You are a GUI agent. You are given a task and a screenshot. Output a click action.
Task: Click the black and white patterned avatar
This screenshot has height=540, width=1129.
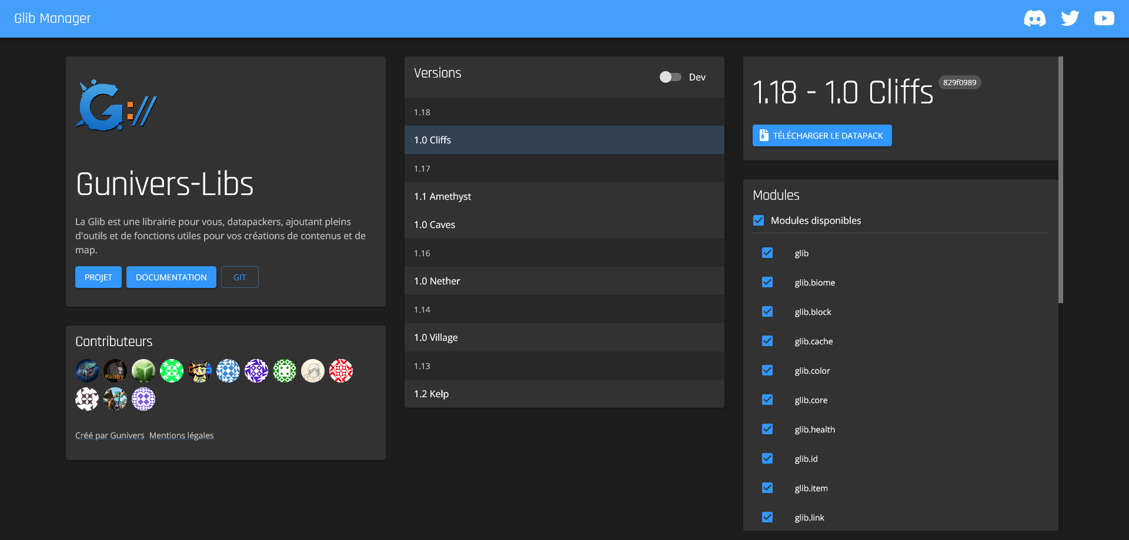click(x=87, y=399)
